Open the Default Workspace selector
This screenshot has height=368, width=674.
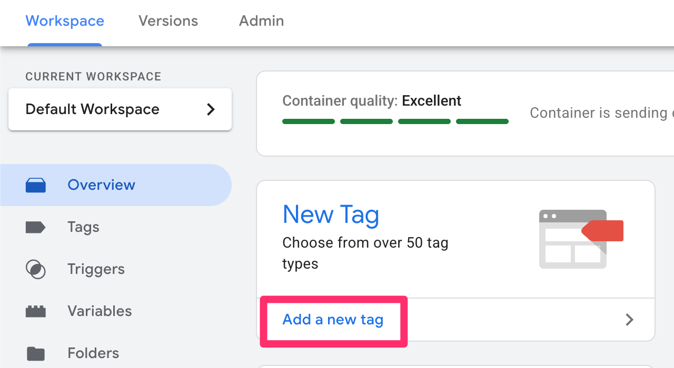point(120,109)
